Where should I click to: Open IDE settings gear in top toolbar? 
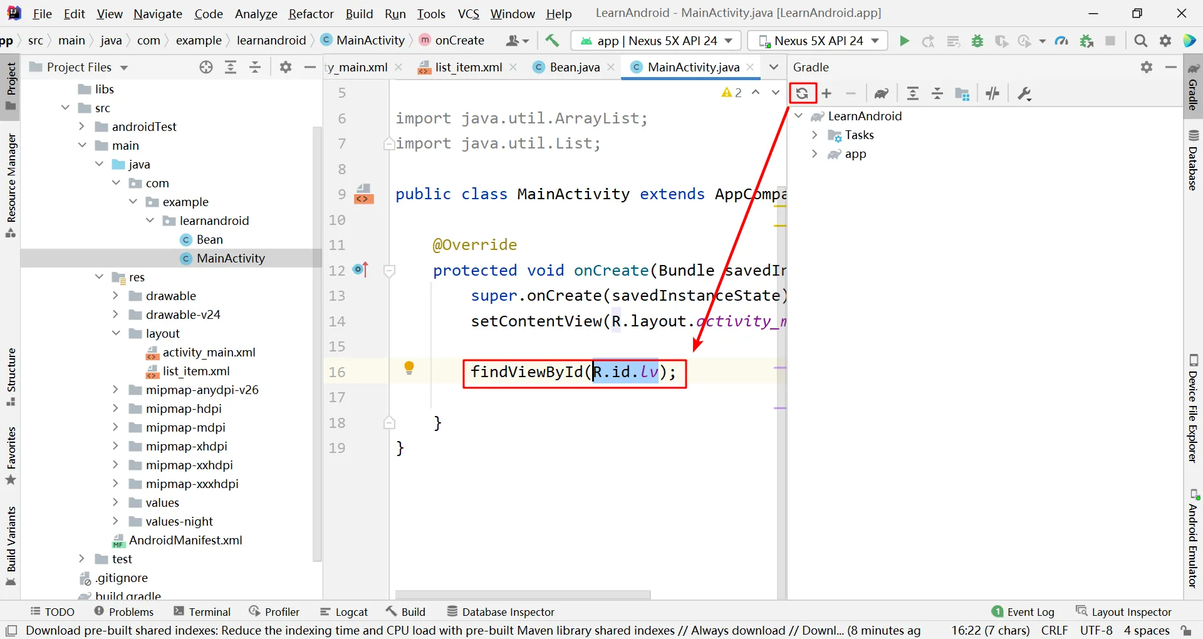[1165, 41]
